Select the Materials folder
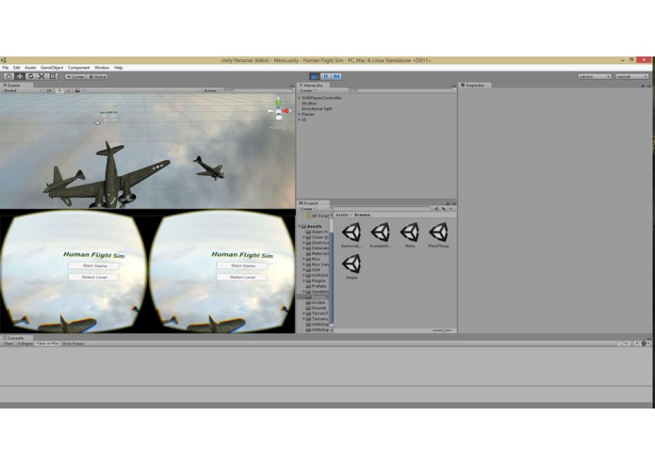Screen dimensions: 655x465 tap(318, 253)
